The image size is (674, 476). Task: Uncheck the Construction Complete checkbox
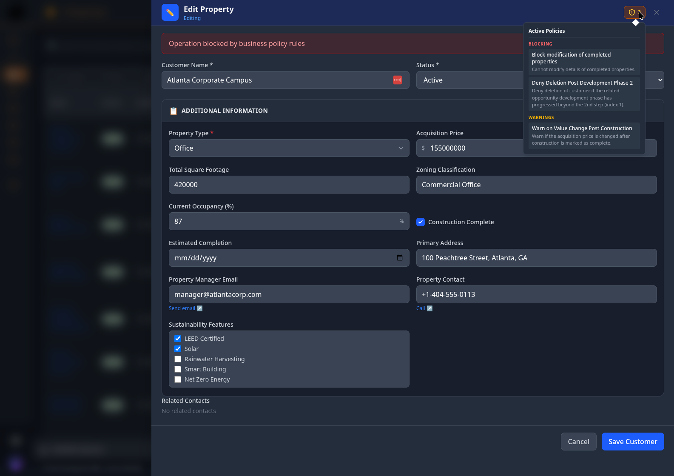[x=421, y=222]
